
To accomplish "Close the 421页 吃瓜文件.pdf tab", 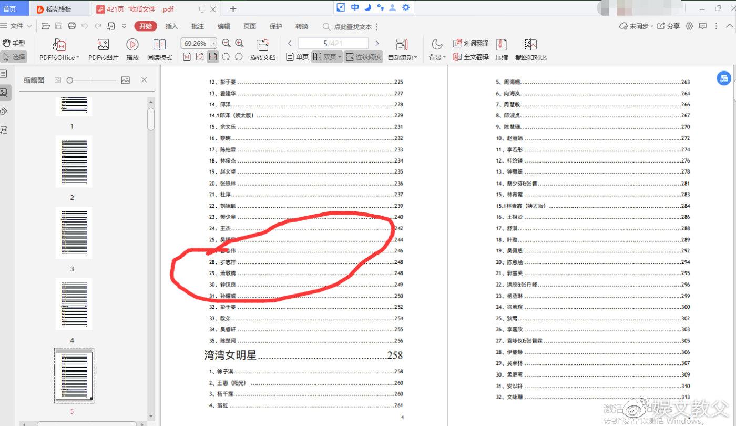I will point(212,9).
